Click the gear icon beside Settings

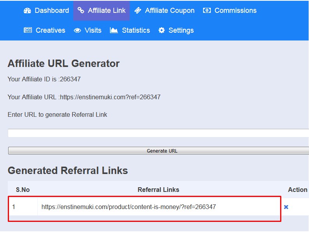[162, 30]
